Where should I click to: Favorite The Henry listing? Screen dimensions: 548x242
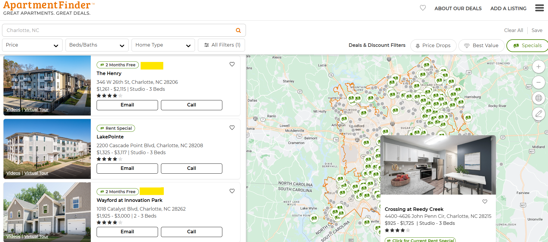pos(232,64)
